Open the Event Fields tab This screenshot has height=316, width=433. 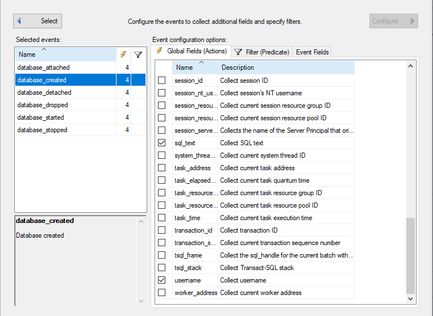tap(312, 52)
